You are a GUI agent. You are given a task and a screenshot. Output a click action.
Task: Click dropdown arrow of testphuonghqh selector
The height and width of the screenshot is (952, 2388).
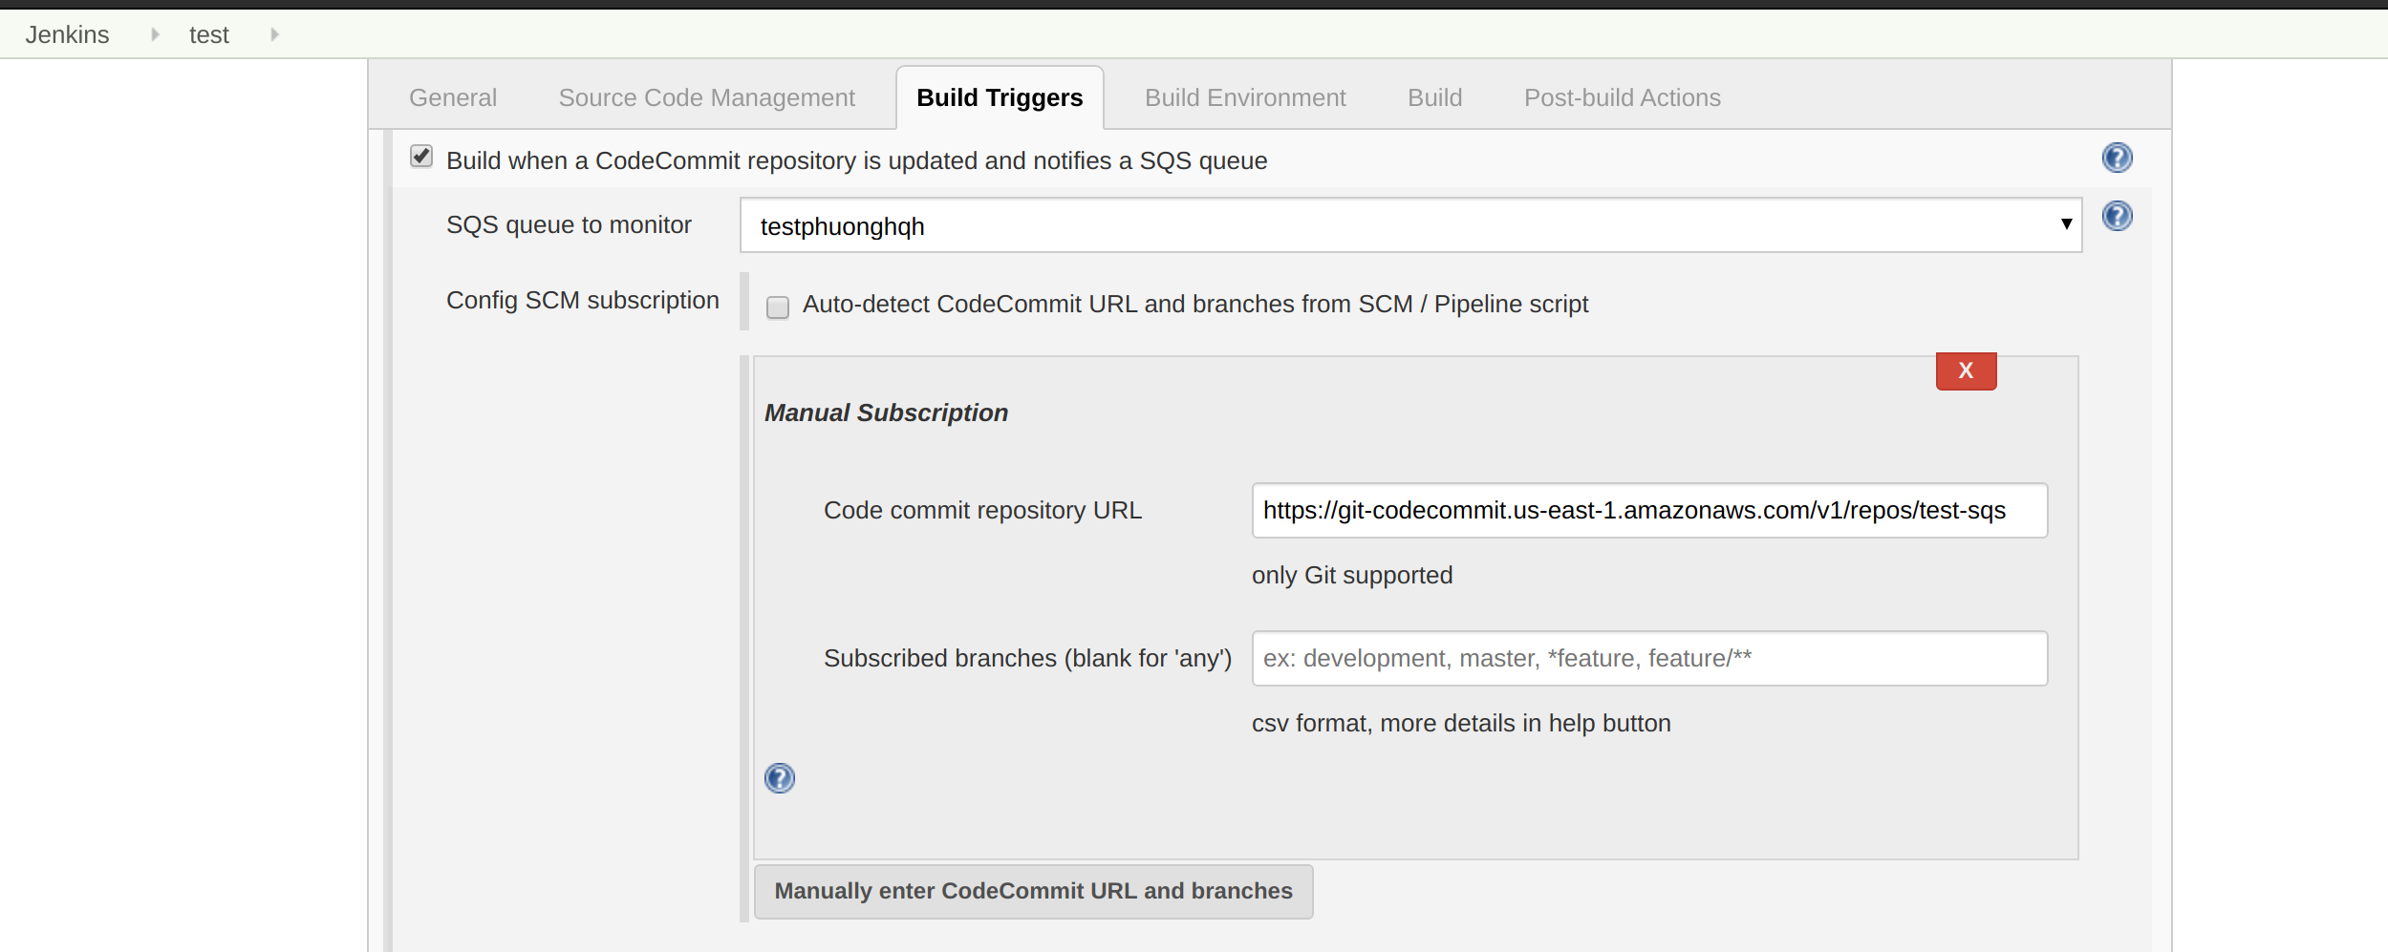pyautogui.click(x=2066, y=224)
